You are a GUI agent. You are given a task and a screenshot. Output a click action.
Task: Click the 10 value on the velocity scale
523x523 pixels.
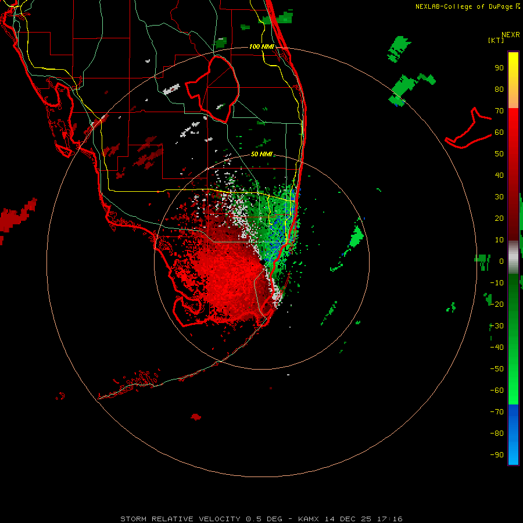coord(499,240)
